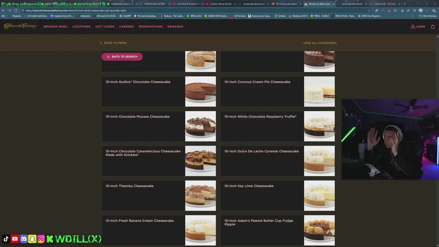439x247 pixels.
Task: Open the Cryptocurrency Prices bookmark
Action: (x=62, y=16)
